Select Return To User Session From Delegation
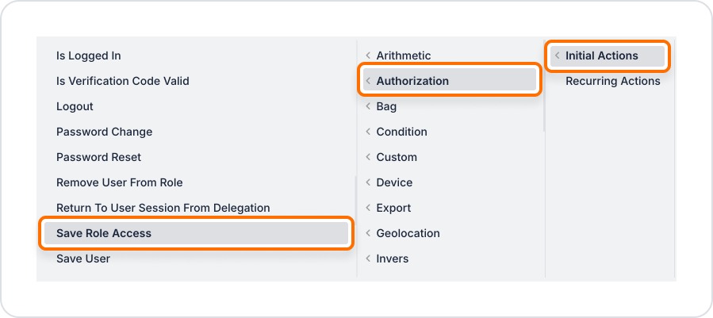 [x=163, y=208]
